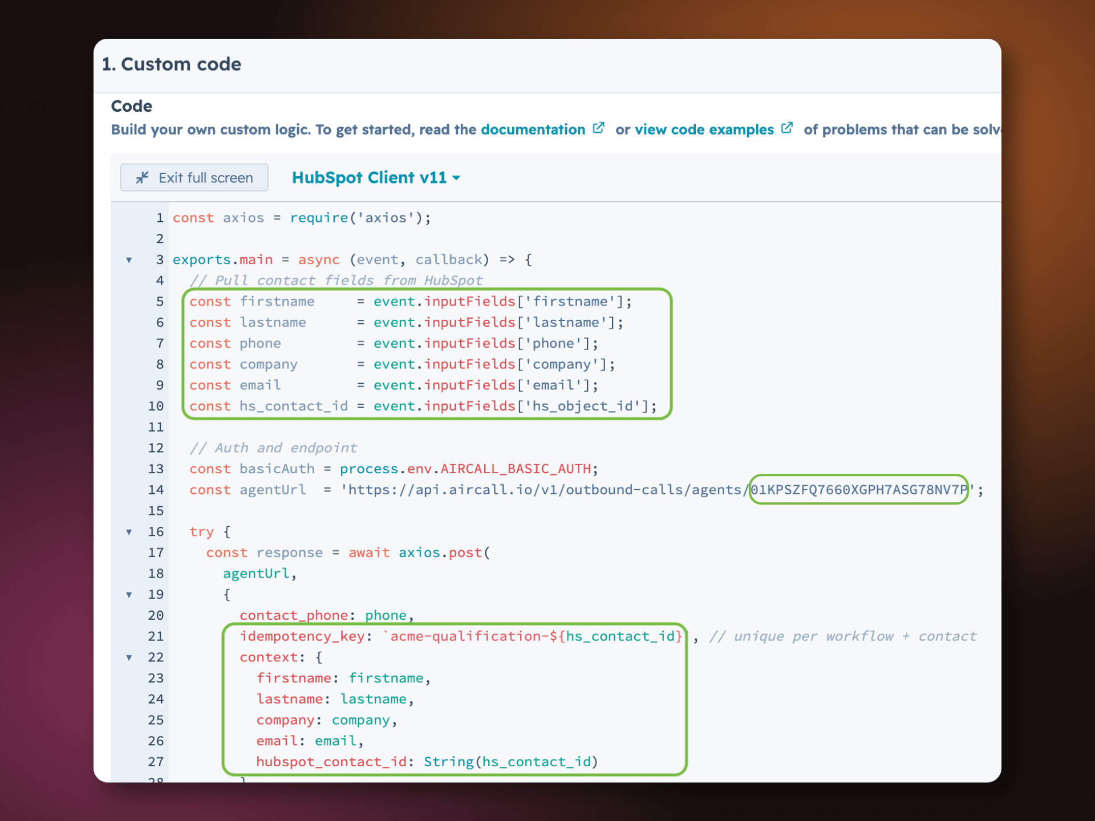Click line number 15 in the gutter
The image size is (1095, 821).
click(x=156, y=511)
